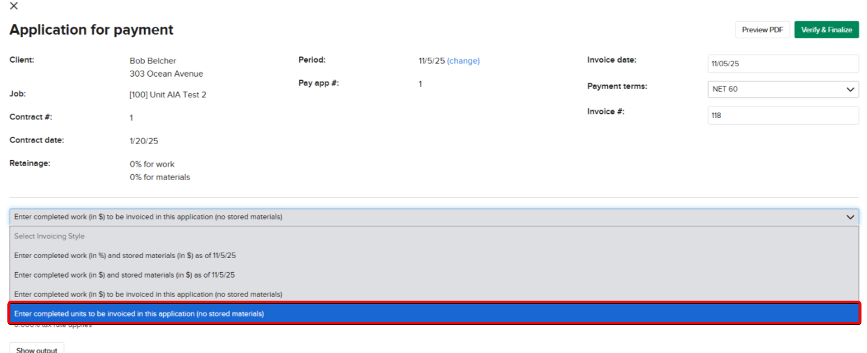The height and width of the screenshot is (353, 867).
Task: Click the Preview PDF button
Action: coord(762,30)
